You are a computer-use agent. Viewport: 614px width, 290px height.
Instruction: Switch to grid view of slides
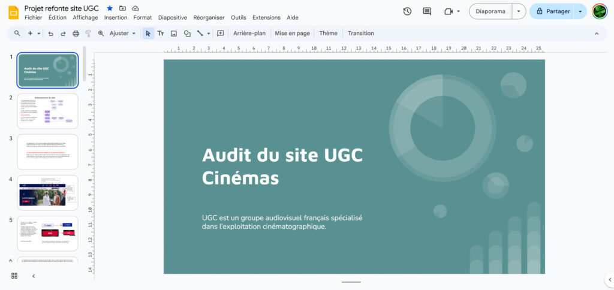click(x=14, y=276)
